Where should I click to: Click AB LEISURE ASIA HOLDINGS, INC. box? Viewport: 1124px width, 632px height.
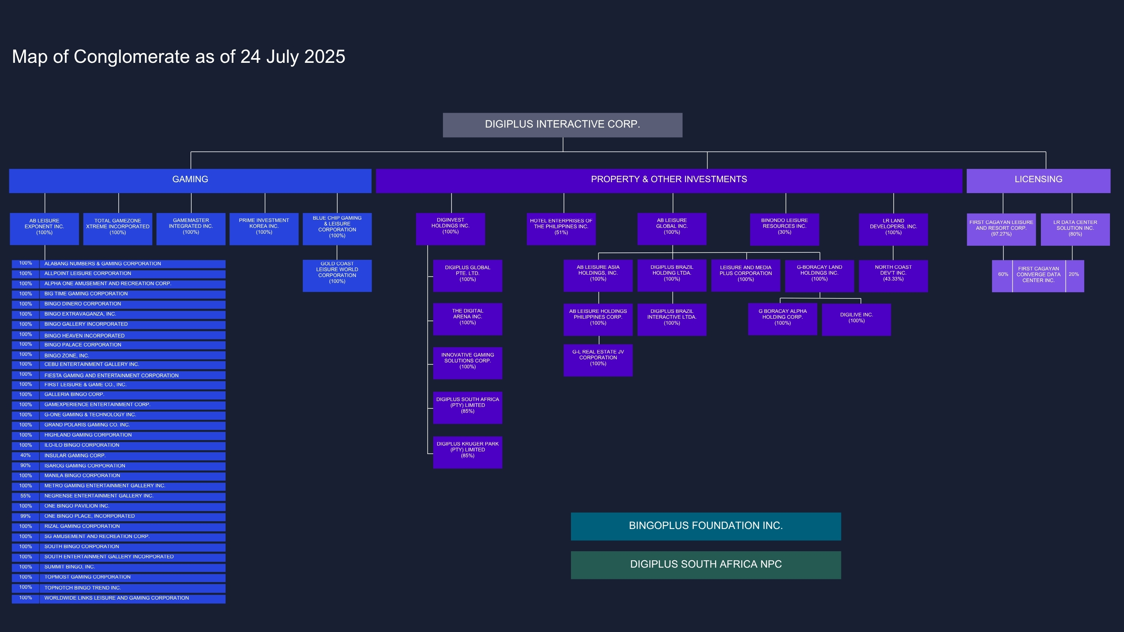click(598, 276)
